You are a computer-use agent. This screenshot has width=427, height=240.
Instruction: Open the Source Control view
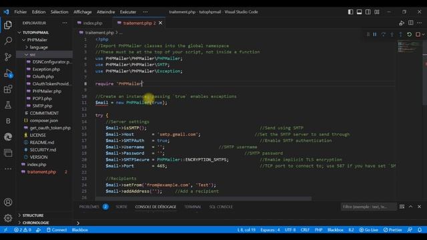8,57
